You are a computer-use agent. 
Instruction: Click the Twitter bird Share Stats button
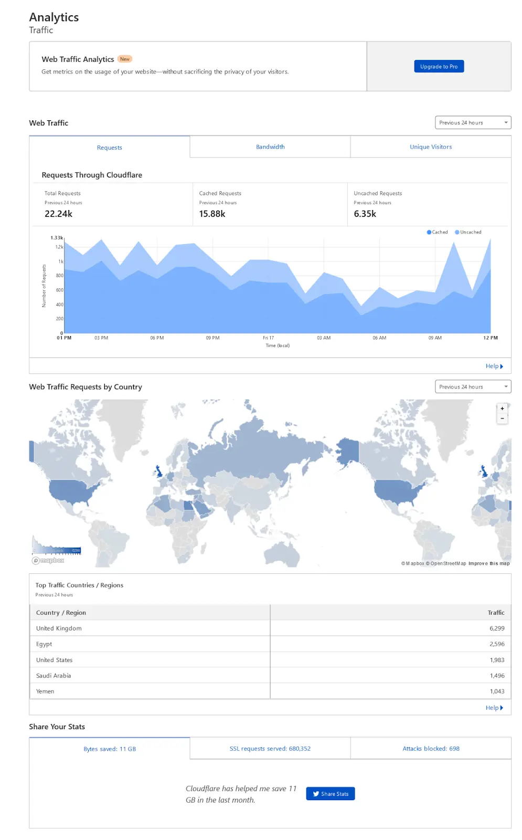331,794
